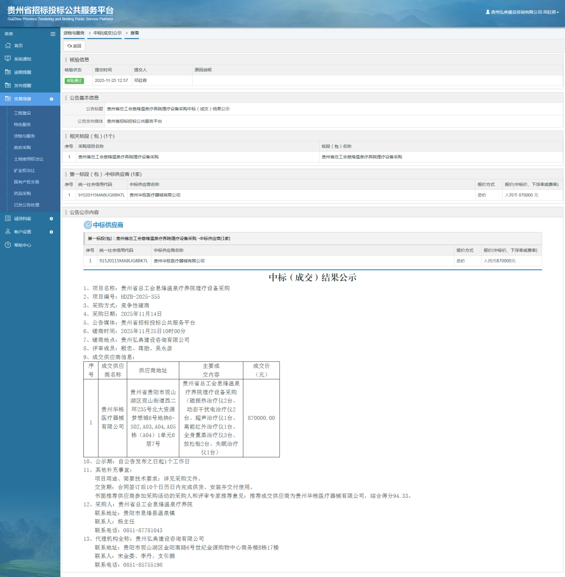Screen dimensions: 565x577
Task: Click 中标(成交)公示 breadcrumb link
Action: pos(107,33)
